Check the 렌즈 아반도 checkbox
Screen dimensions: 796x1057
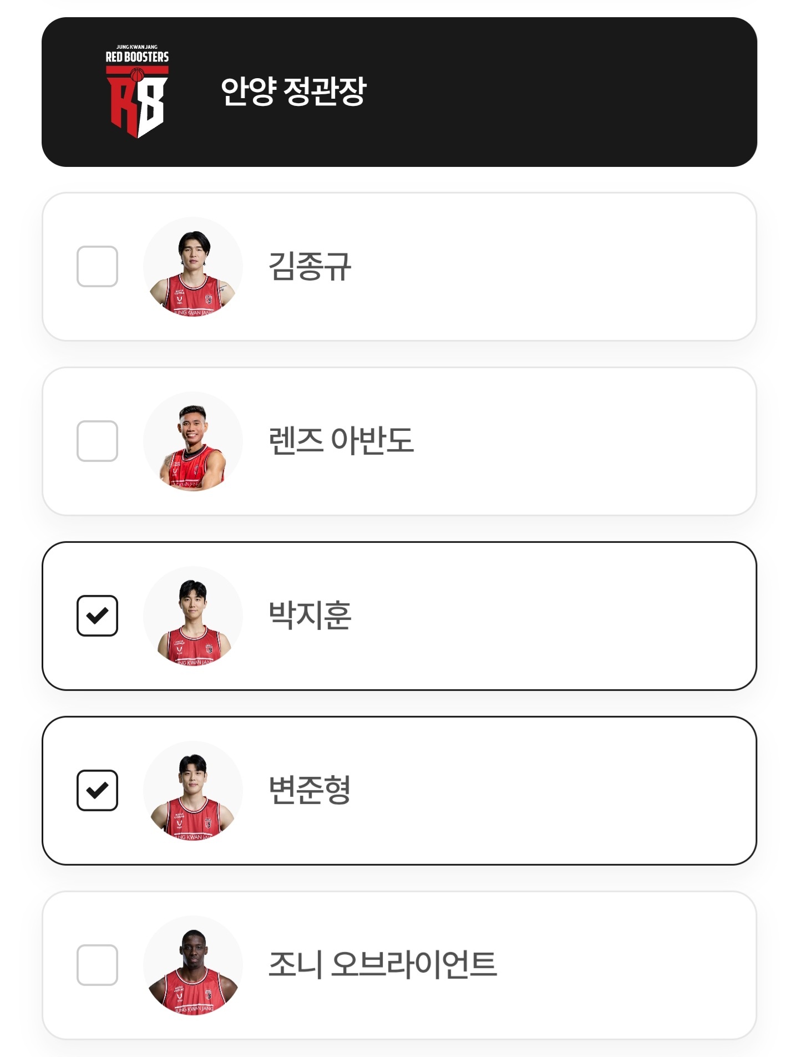tap(97, 441)
